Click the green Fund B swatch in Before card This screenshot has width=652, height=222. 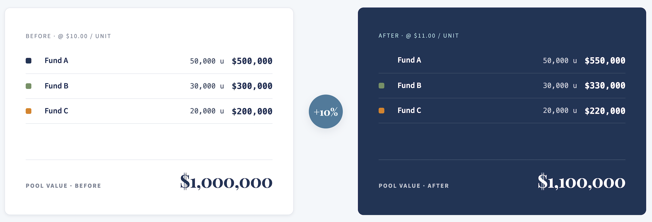tap(29, 86)
